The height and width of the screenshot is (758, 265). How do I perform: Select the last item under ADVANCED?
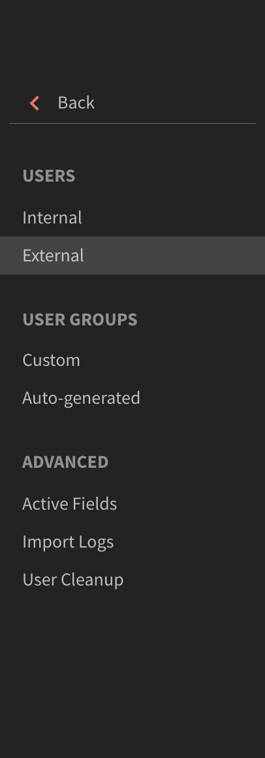[73, 580]
